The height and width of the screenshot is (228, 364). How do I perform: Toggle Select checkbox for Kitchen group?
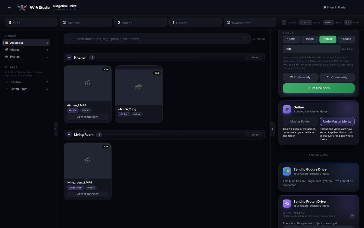pos(249,58)
